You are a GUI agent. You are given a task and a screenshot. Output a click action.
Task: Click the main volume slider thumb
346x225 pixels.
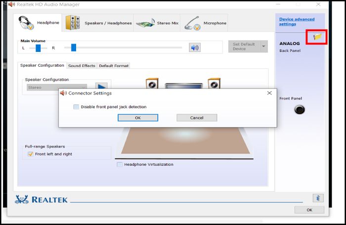click(x=74, y=47)
